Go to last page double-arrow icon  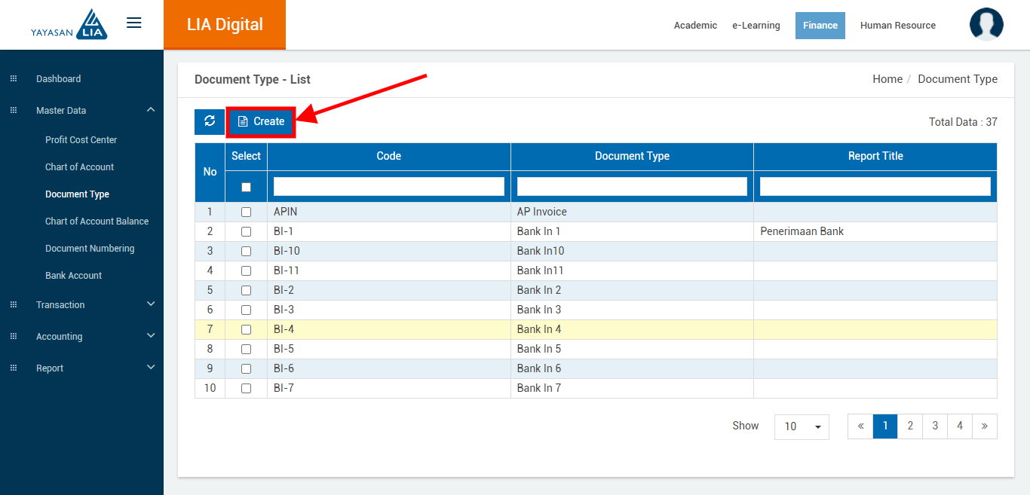984,426
